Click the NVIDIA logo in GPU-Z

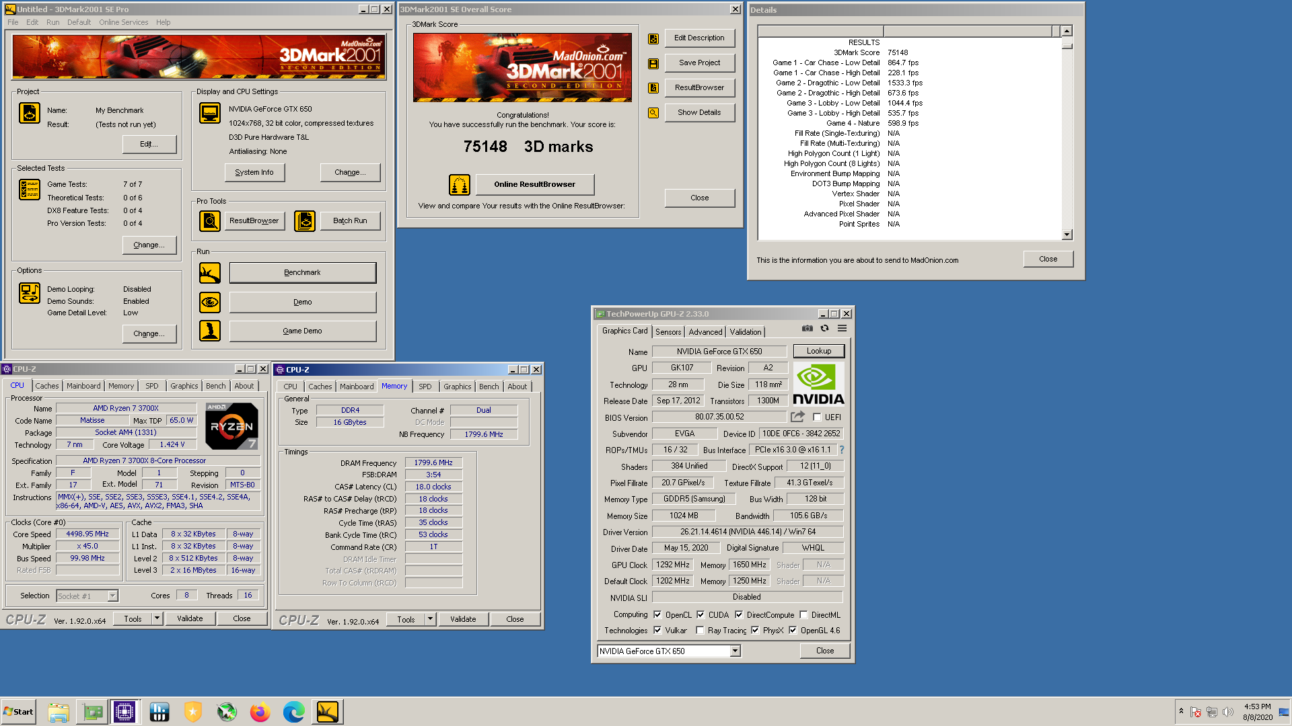[818, 384]
